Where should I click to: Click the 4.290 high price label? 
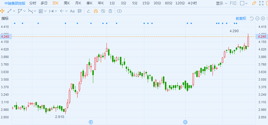pyautogui.click(x=234, y=31)
